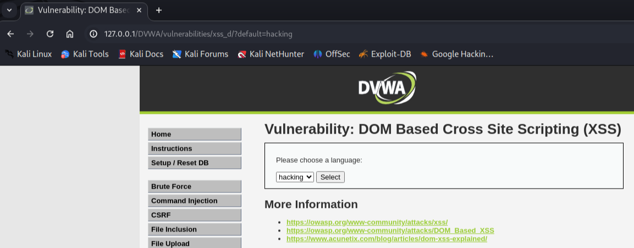
Task: Expand the tab search dropdown arrow
Action: (9, 10)
